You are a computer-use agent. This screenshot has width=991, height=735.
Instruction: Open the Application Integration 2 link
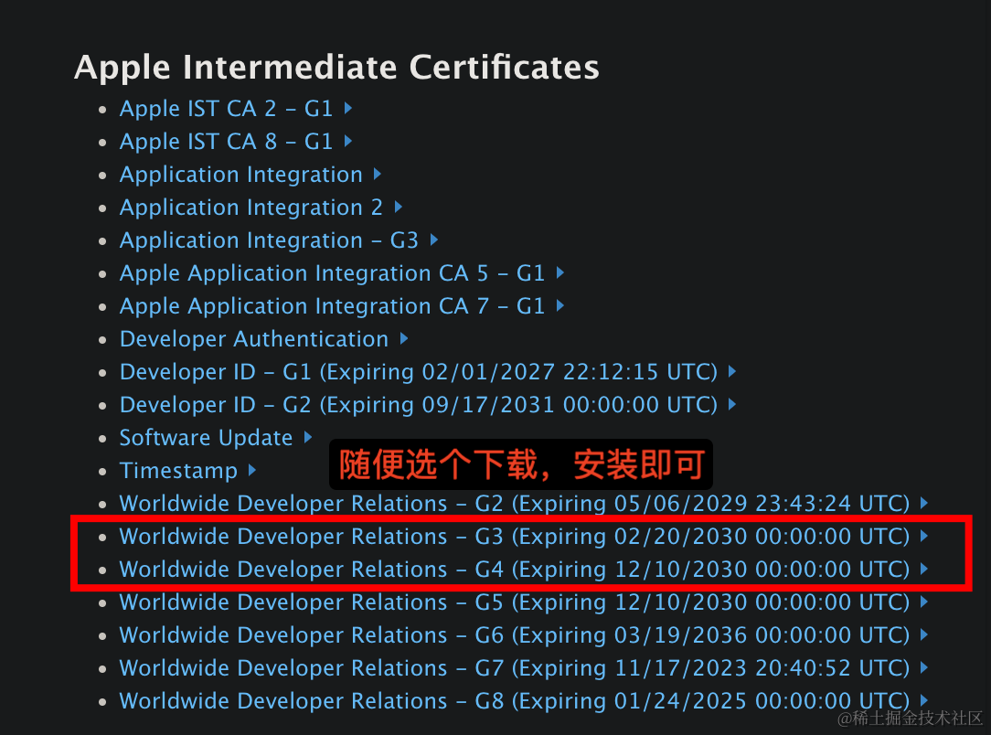point(250,208)
